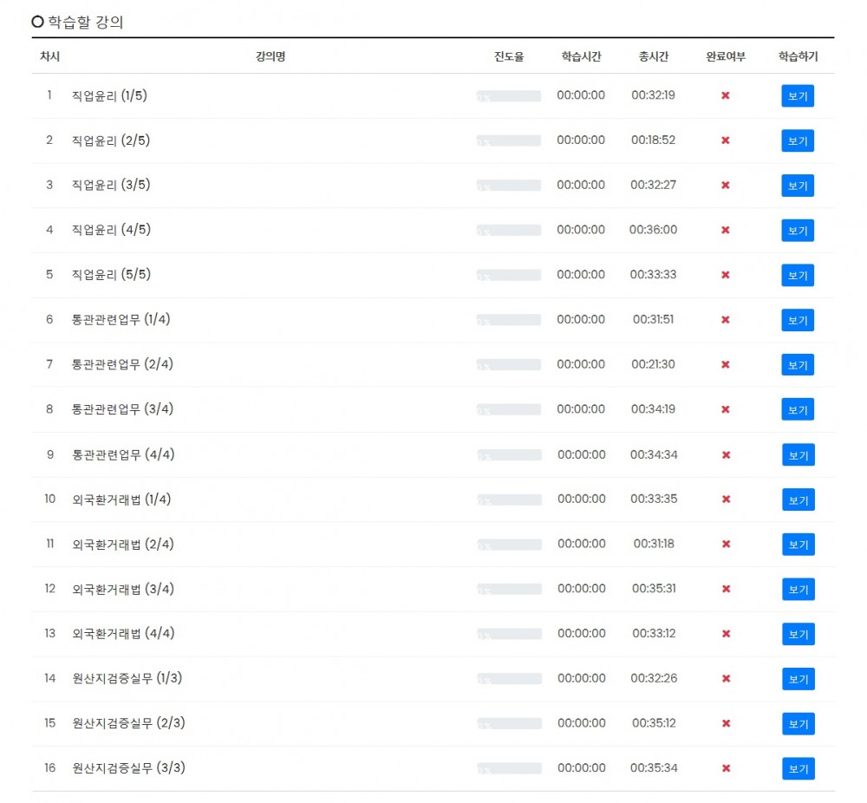Click X completion mark for 원산지검증실무 (3/3)

[726, 768]
